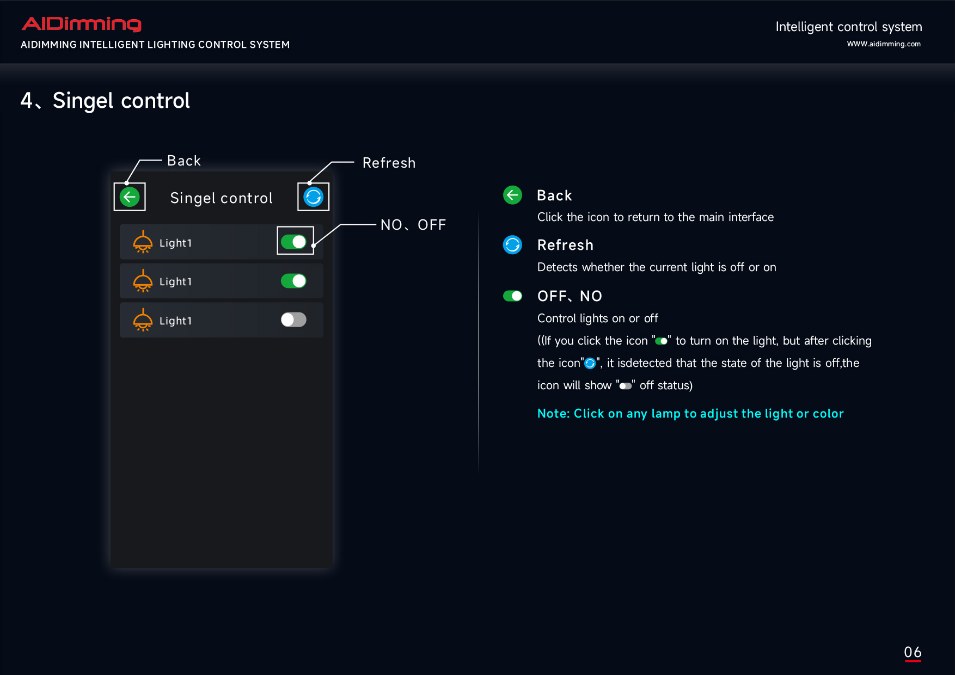Turn on the third Light1 toggle switch

pyautogui.click(x=294, y=320)
